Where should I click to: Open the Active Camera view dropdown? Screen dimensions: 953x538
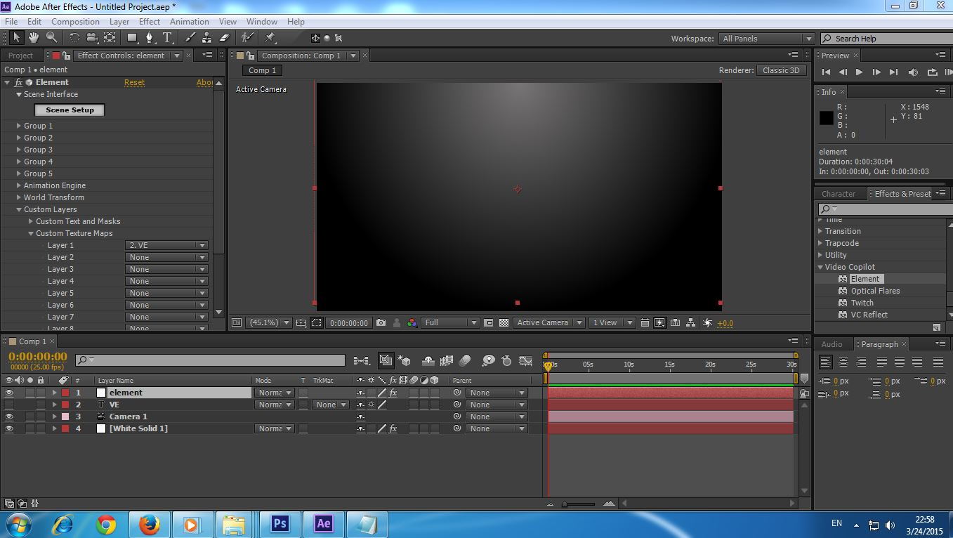(x=549, y=323)
